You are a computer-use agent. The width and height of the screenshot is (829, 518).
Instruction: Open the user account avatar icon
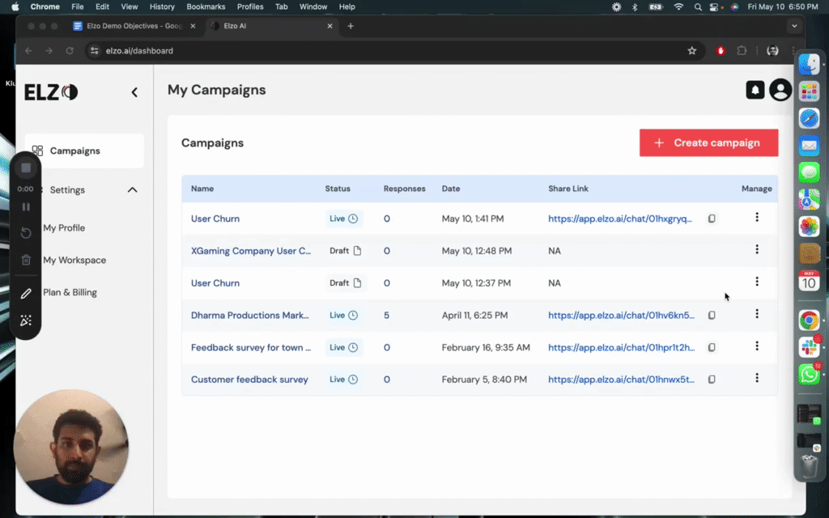(x=780, y=91)
